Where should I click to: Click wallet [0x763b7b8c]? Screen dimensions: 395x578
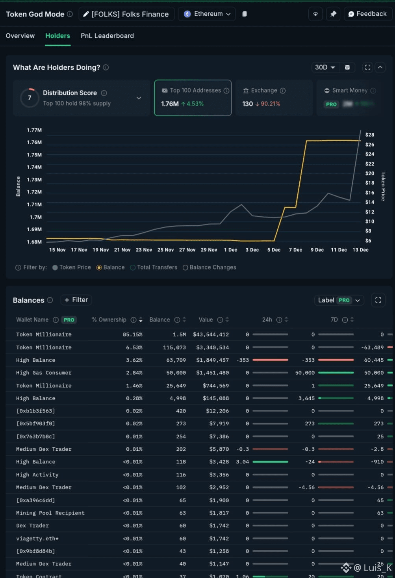[x=35, y=437]
